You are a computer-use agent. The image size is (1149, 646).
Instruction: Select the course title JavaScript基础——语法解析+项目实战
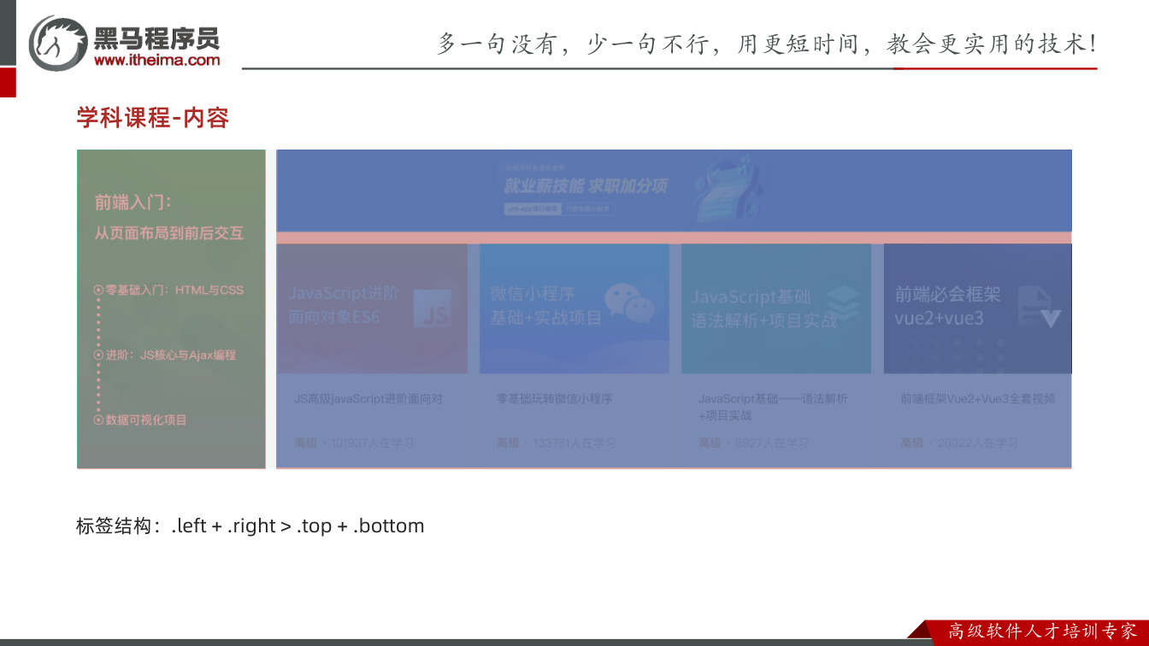[773, 407]
